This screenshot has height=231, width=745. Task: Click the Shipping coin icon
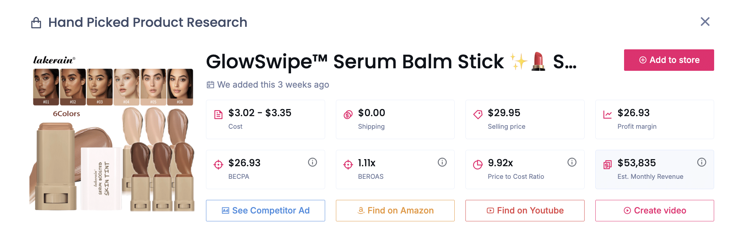348,115
